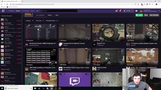Switch to the Clips tab

click(x=57, y=15)
